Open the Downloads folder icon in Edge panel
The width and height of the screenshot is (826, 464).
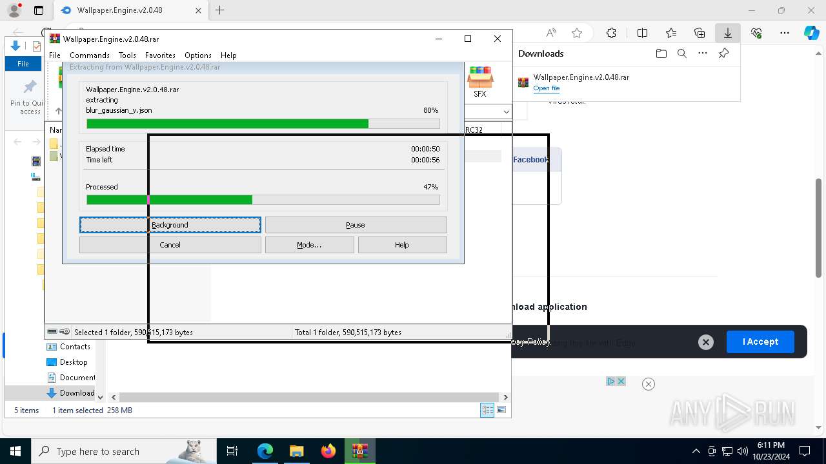(x=661, y=53)
